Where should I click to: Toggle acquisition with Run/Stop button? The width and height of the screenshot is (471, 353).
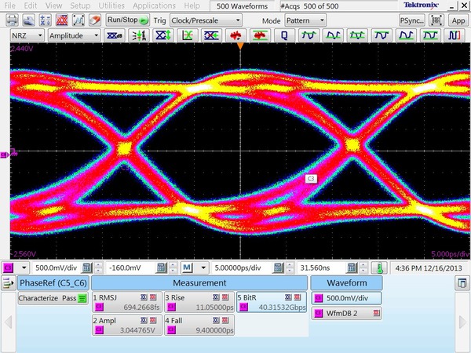[x=127, y=19]
